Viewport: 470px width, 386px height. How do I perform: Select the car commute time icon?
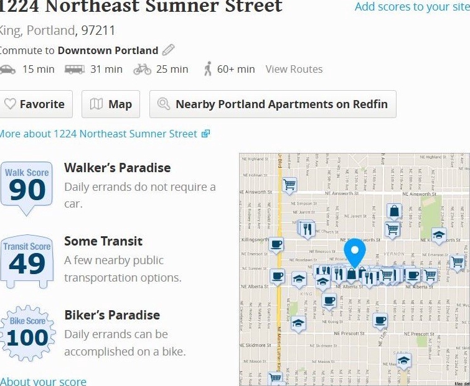tap(7, 70)
